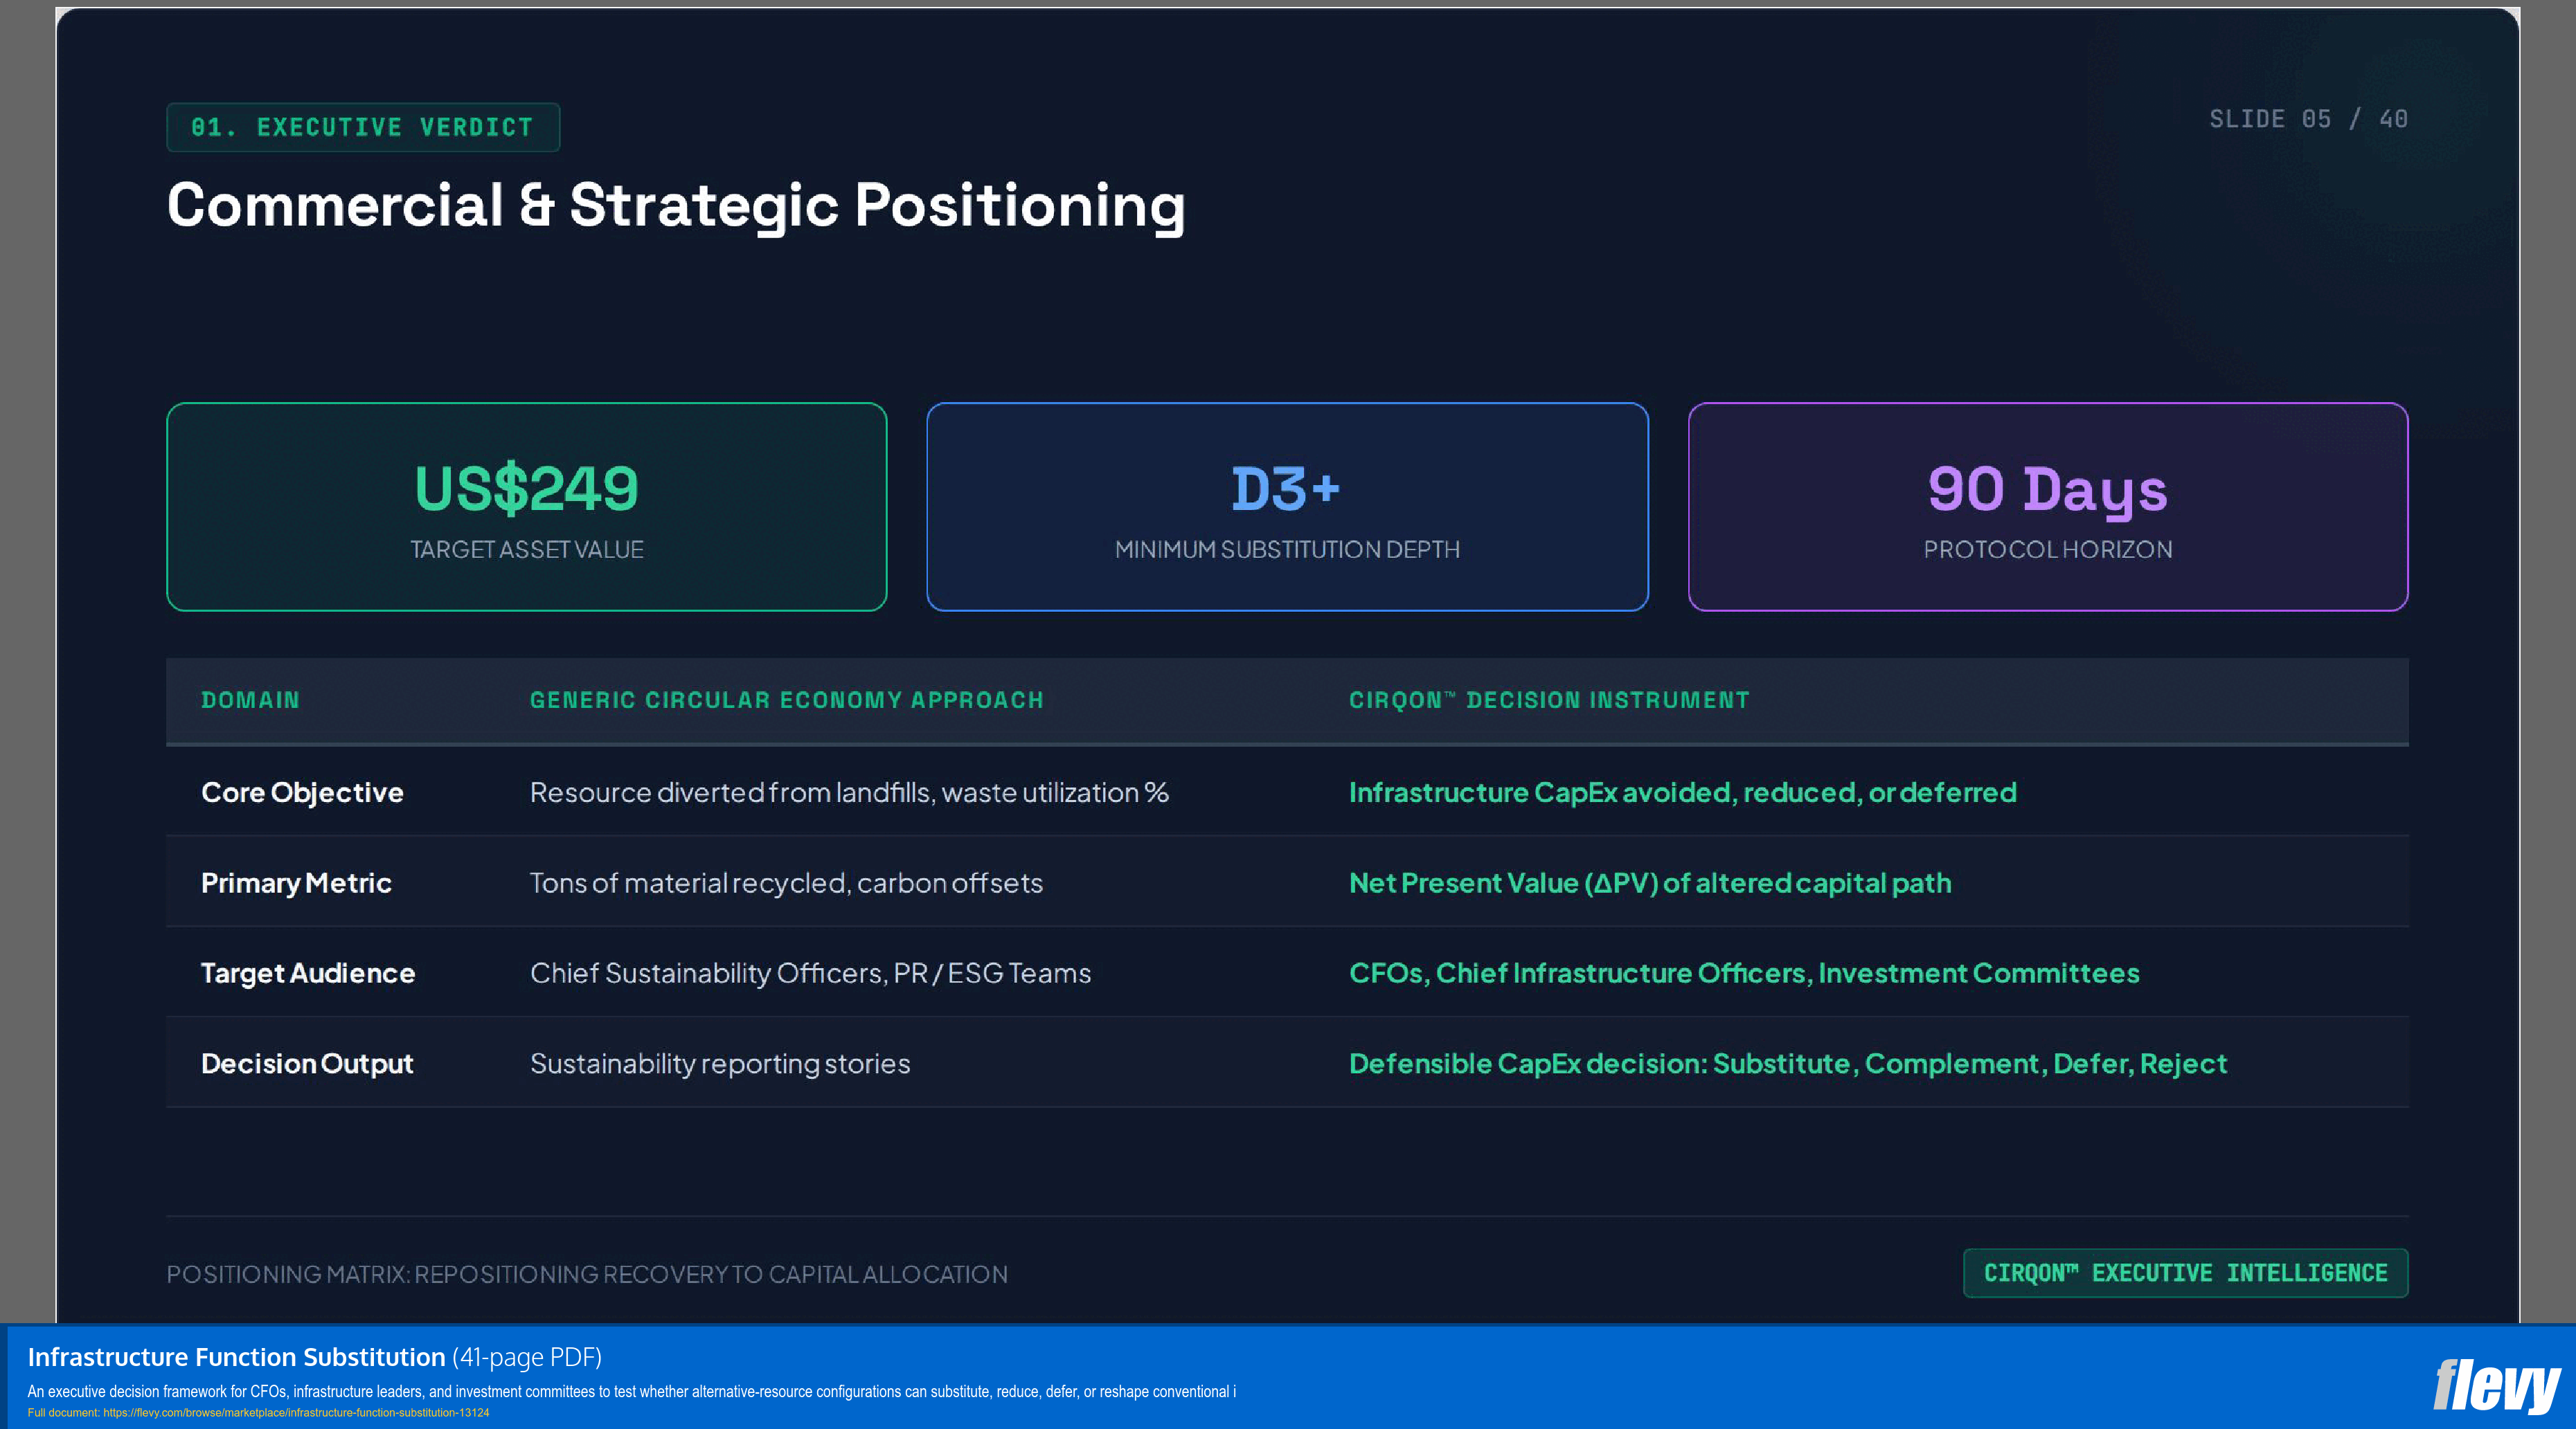The width and height of the screenshot is (2576, 1429).
Task: Select the 'Primary Metric' row label
Action: pyautogui.click(x=296, y=882)
